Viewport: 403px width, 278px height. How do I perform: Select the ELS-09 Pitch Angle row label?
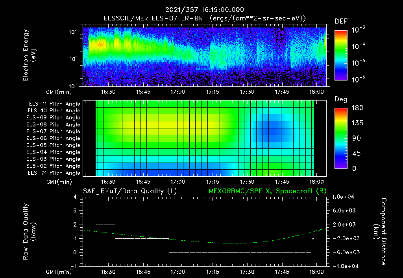tap(53, 118)
